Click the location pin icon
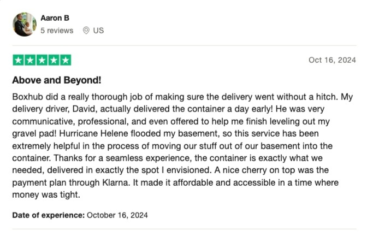The image size is (367, 236). pos(86,31)
